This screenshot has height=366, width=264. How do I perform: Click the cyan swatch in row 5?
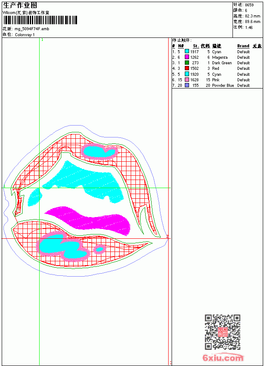tap(187, 74)
